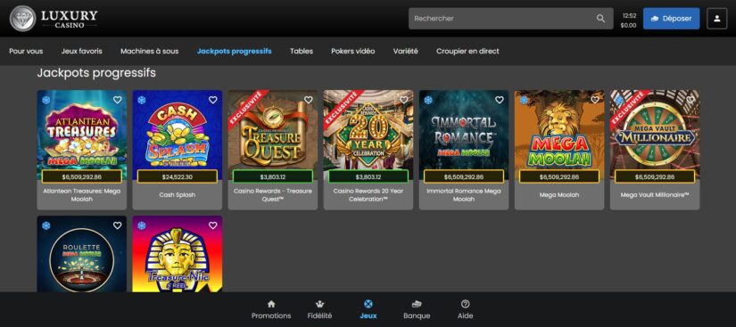Click Cash Splash jackpot $24,522.30
The height and width of the screenshot is (327, 736).
178,176
